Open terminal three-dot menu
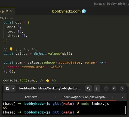Image resolution: width=129 pixels, height=117 pixels. (x=97, y=88)
